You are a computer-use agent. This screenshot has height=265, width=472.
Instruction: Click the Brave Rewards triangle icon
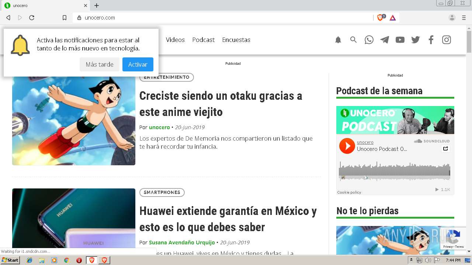pos(393,18)
